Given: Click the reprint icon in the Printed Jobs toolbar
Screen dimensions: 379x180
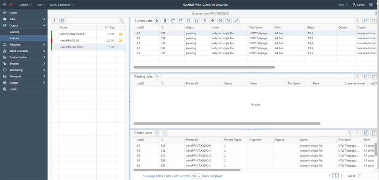Looking at the screenshot, I should (x=156, y=133).
